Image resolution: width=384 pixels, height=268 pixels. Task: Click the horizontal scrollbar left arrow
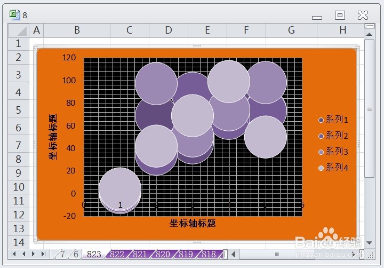point(233,255)
